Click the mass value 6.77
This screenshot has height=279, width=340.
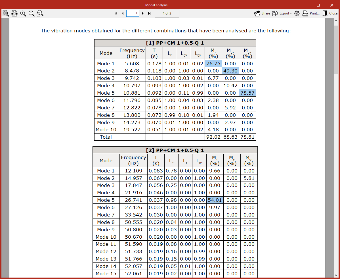click(213, 78)
